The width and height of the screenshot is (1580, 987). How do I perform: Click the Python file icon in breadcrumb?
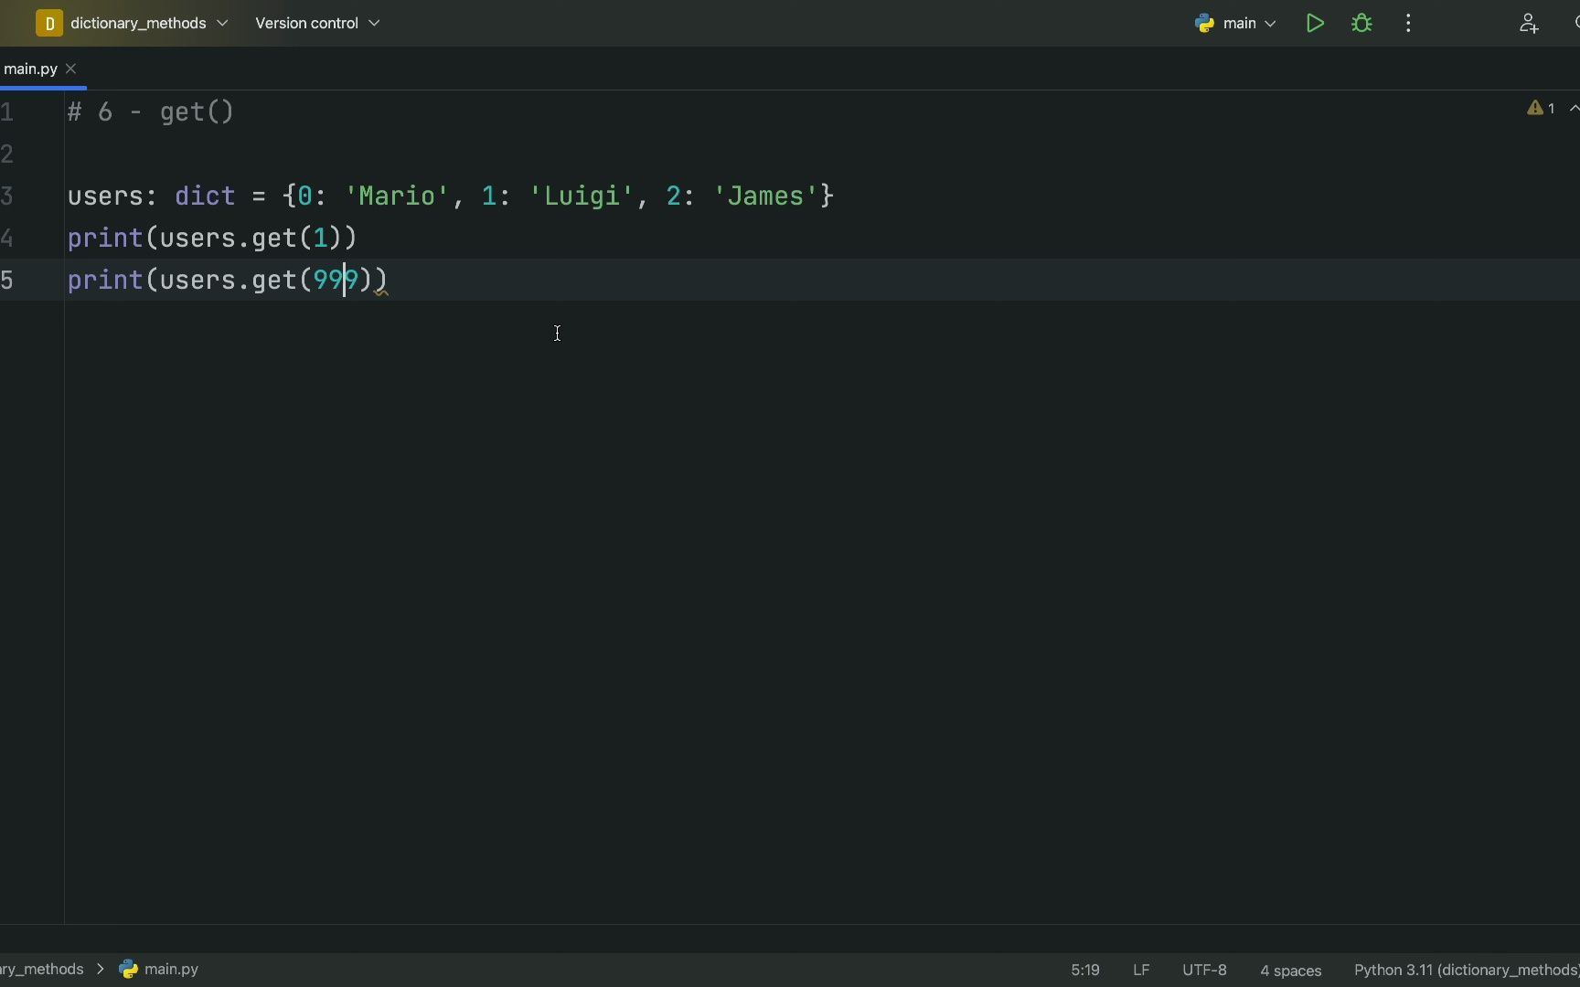pyautogui.click(x=128, y=969)
